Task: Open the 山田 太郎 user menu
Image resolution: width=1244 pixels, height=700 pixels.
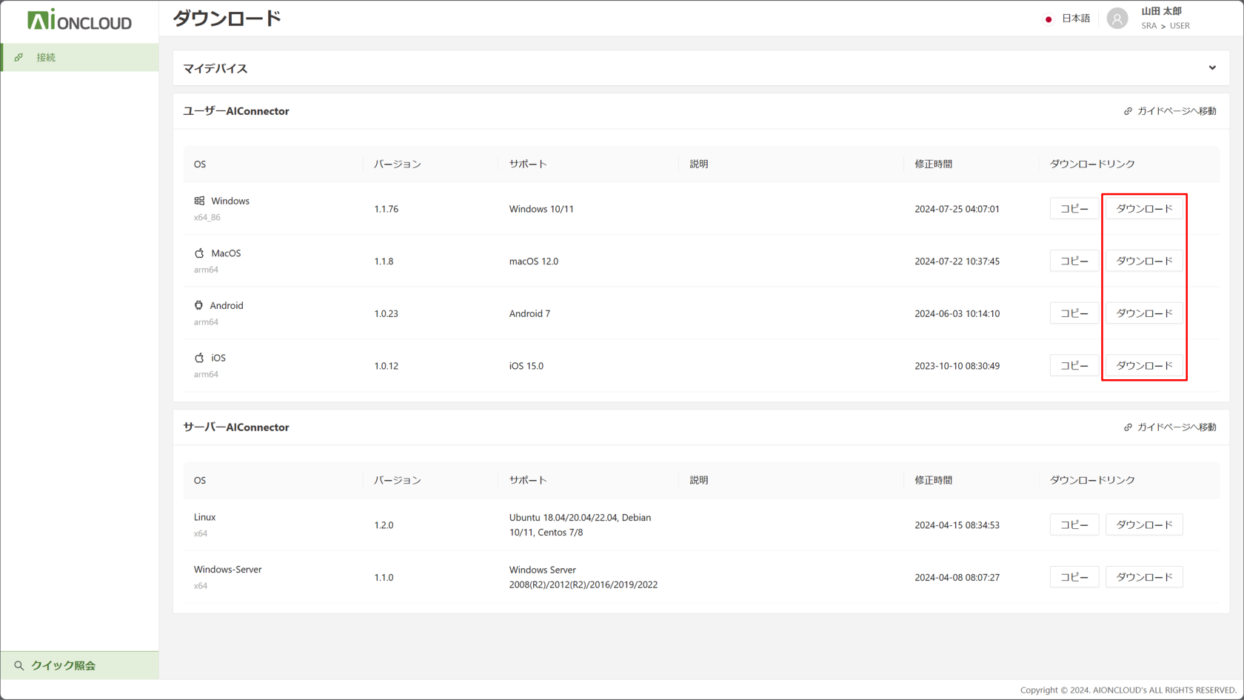Action: 1161,12
